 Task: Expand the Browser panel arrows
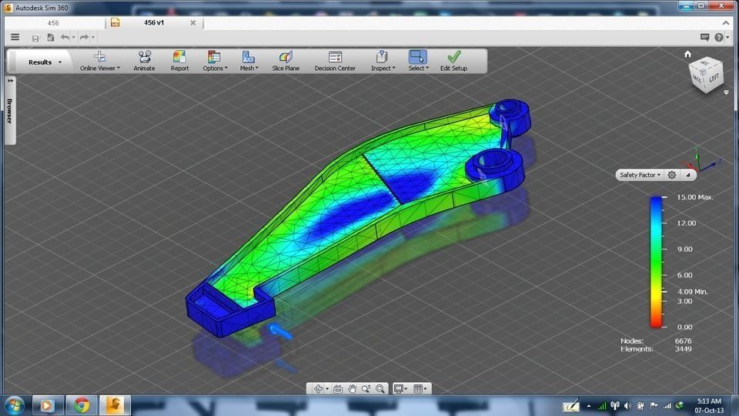coord(10,81)
